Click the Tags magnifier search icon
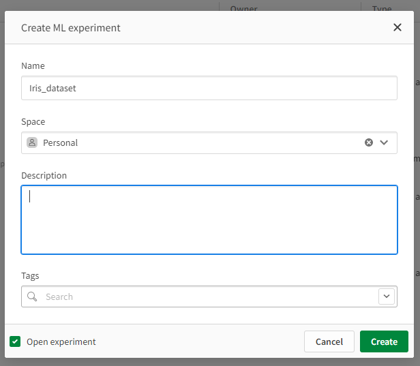 click(x=32, y=296)
